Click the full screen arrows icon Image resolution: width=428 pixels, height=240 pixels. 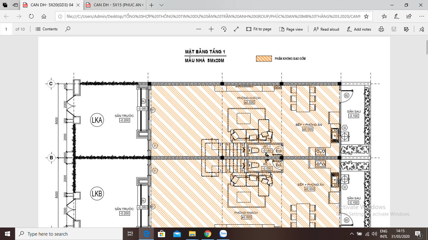tap(236, 29)
